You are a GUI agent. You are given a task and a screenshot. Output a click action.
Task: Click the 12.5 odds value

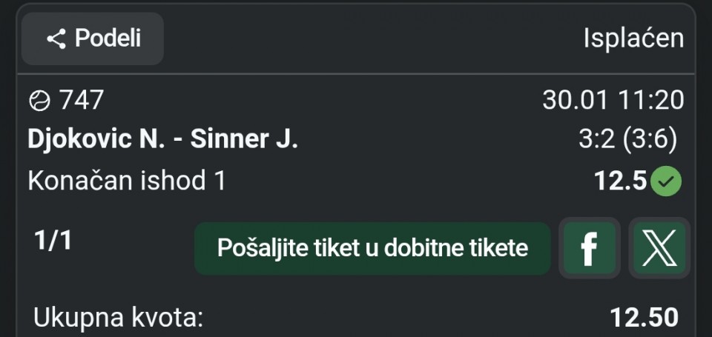tap(622, 181)
